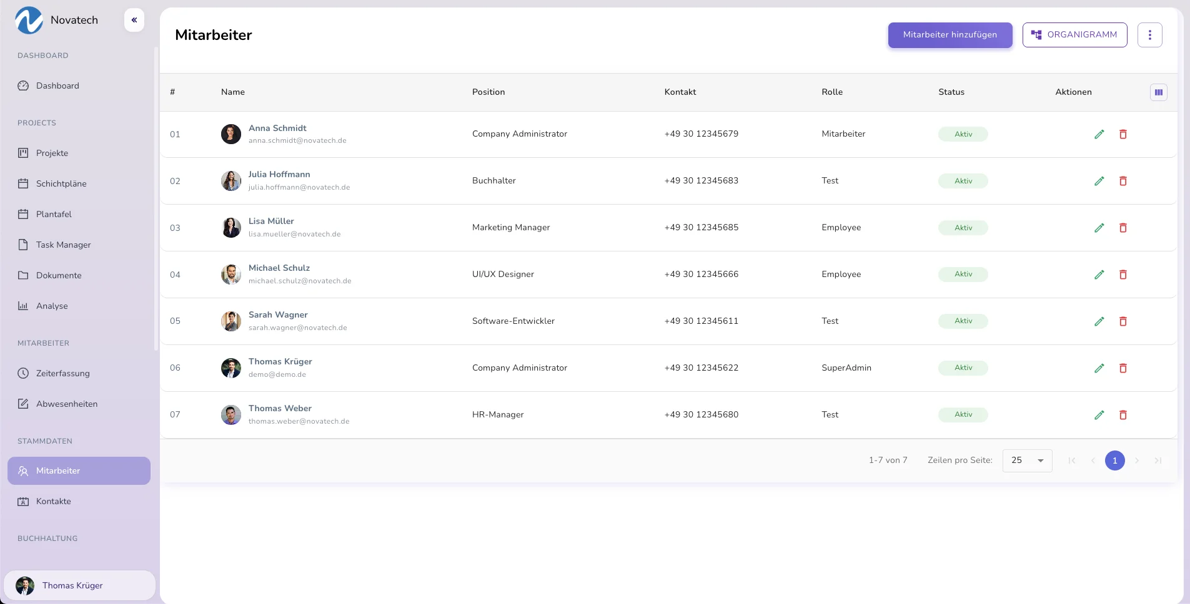The height and width of the screenshot is (604, 1190).
Task: Open the three-dot more options menu
Action: [x=1149, y=35]
